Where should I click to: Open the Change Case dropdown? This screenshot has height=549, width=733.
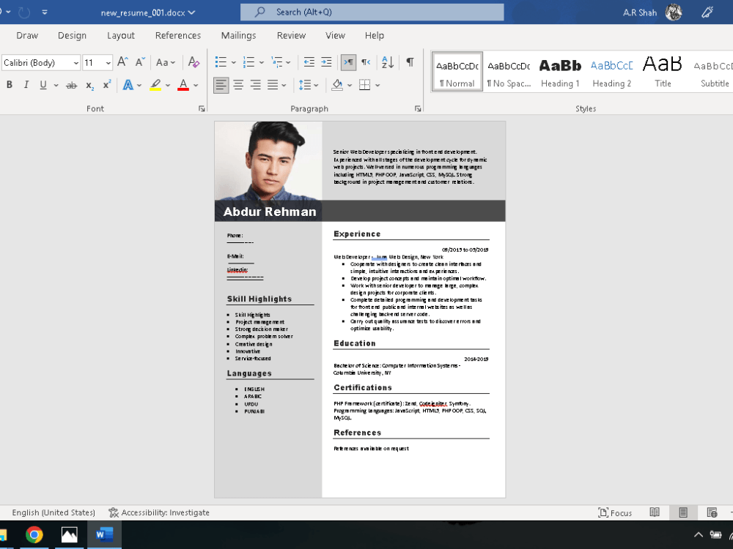[x=166, y=62]
